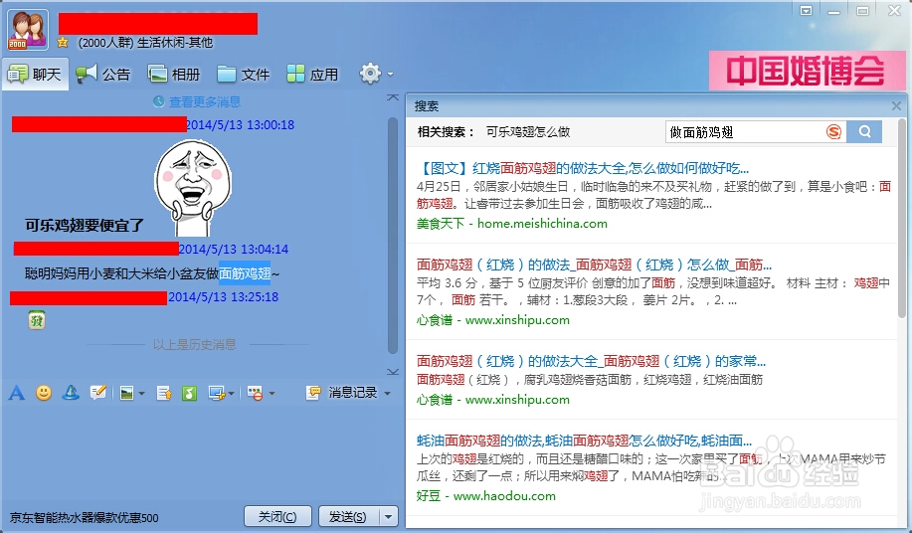Screen dimensions: 912x533
Task: Open result 面筋鸡翅(红烧)的做法大全 家常
Action: [591, 362]
